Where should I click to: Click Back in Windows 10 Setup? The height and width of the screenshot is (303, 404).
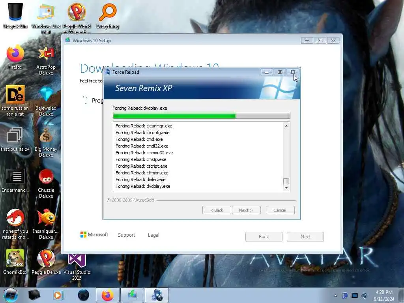pyautogui.click(x=264, y=237)
